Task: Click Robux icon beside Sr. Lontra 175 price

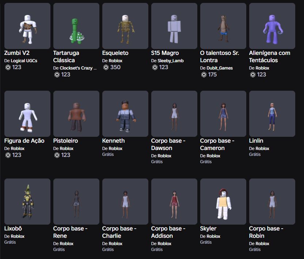Action: (x=204, y=75)
